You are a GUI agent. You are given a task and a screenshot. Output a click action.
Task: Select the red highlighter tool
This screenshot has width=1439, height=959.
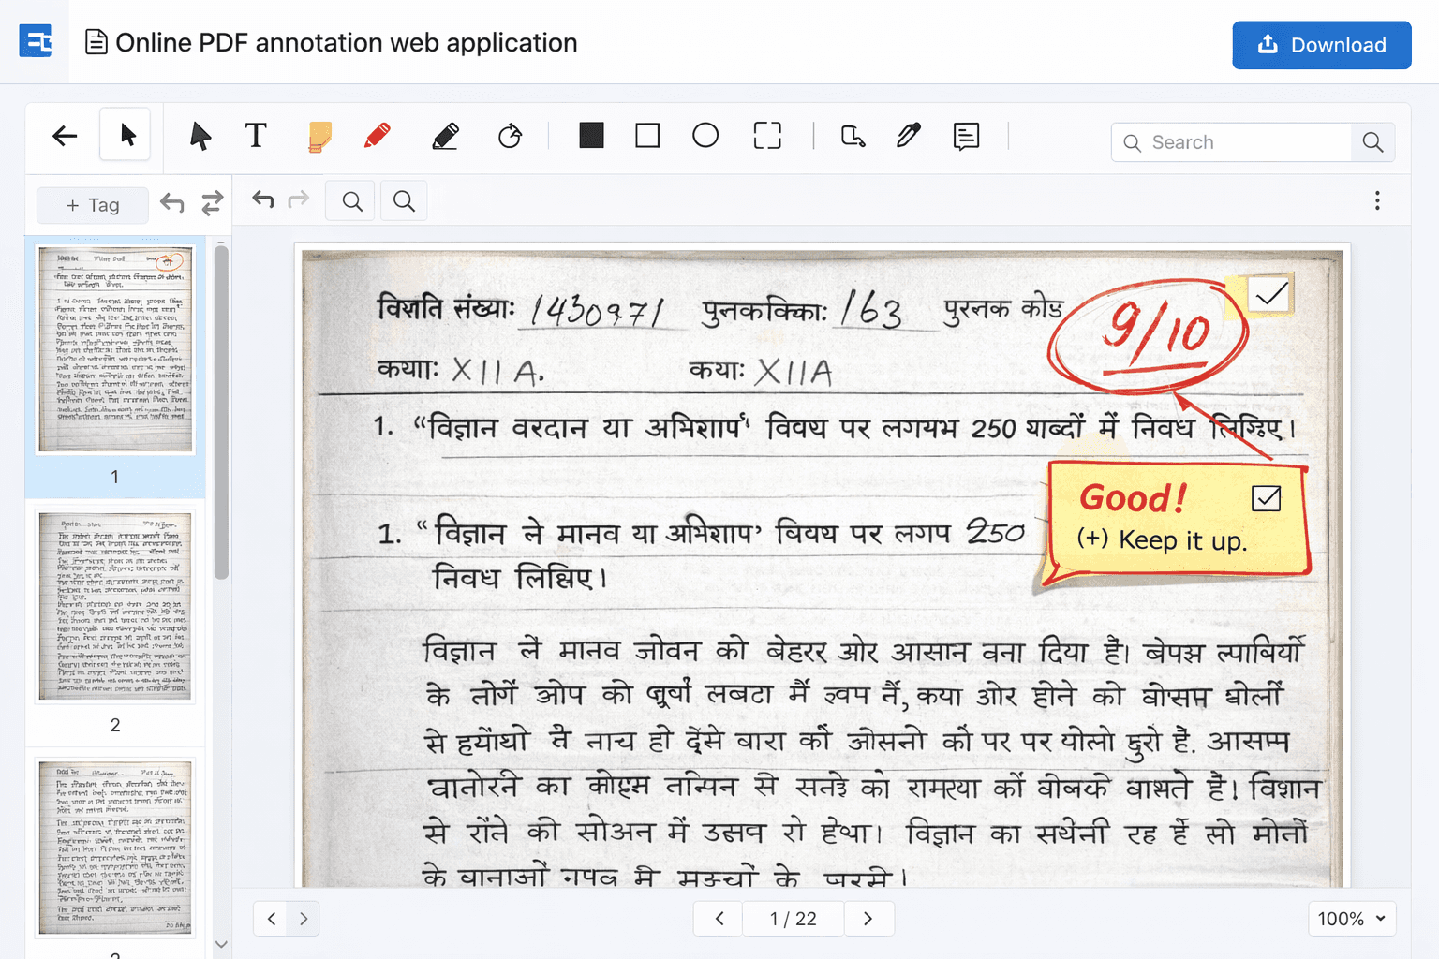[378, 136]
